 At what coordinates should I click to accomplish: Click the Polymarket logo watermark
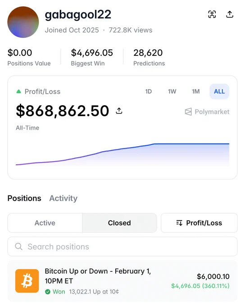pos(207,112)
